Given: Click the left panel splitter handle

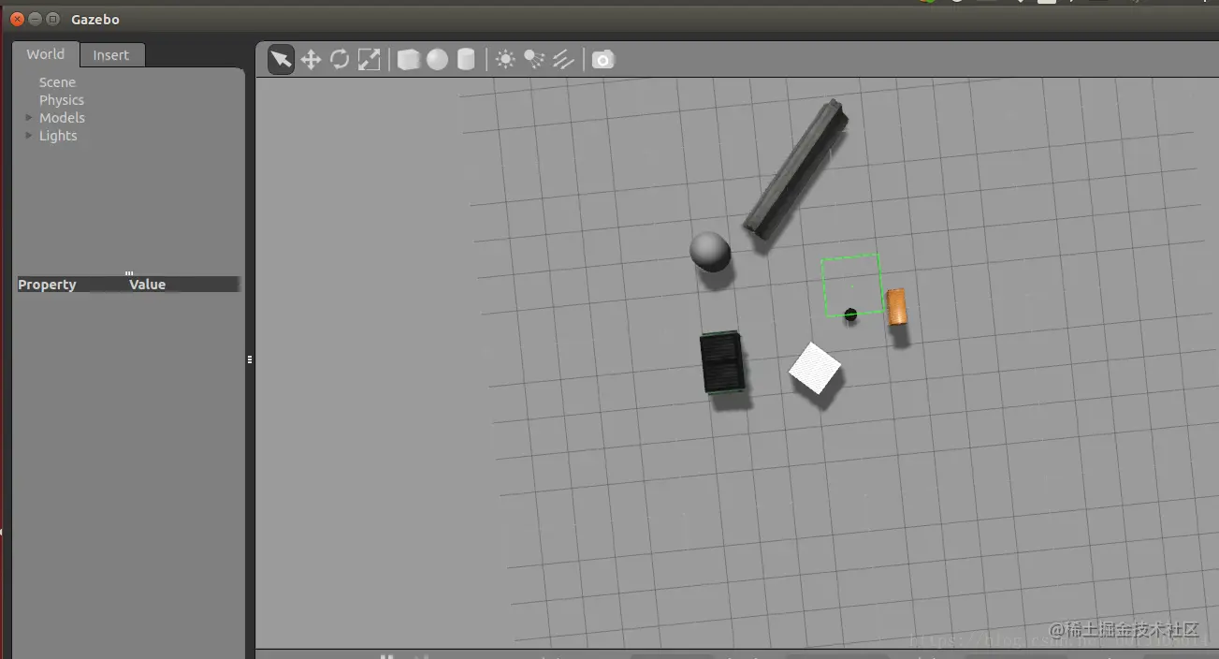Looking at the screenshot, I should [250, 359].
